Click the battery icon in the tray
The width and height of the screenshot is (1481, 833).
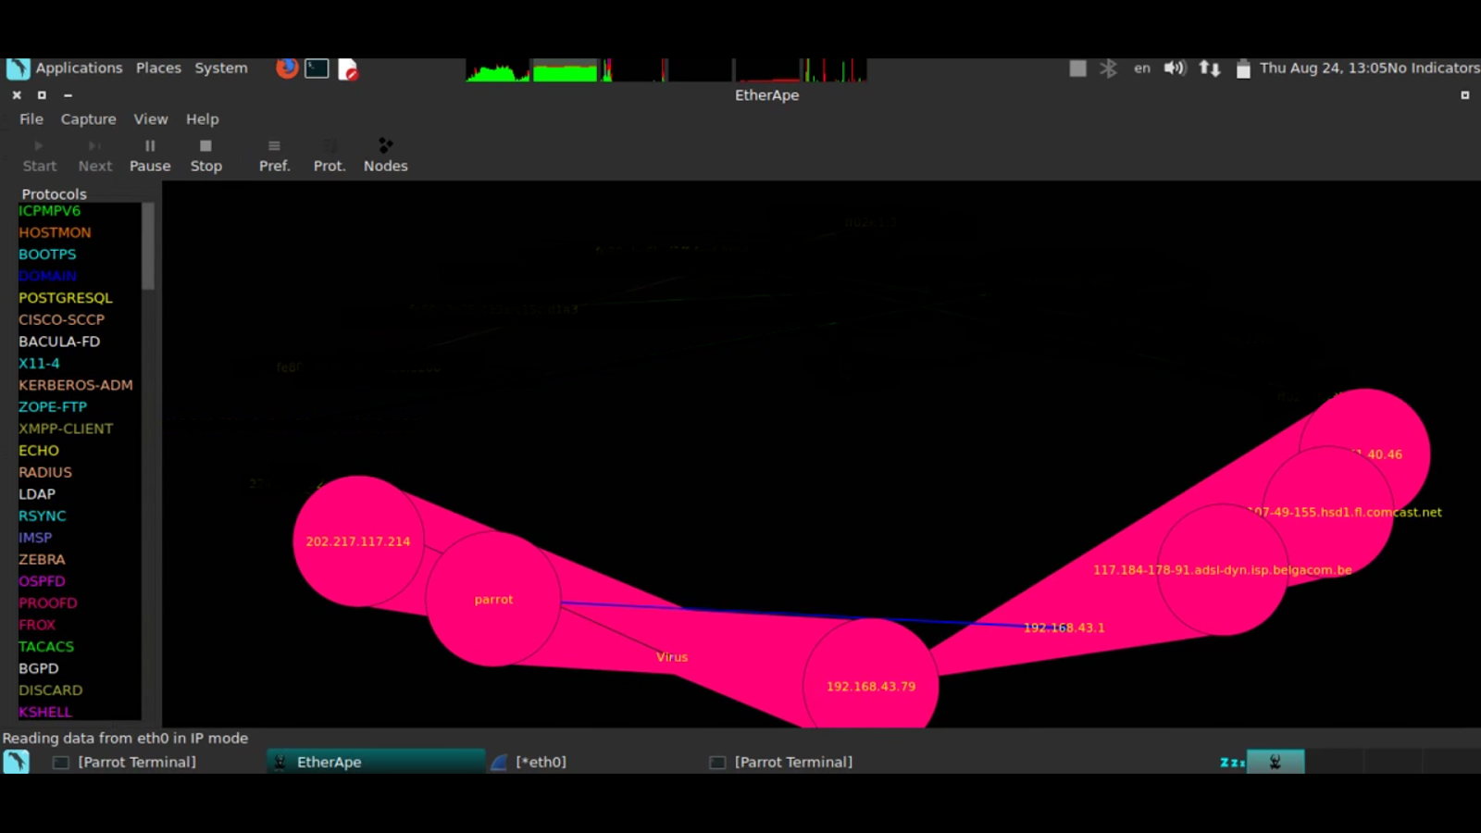coord(1243,68)
